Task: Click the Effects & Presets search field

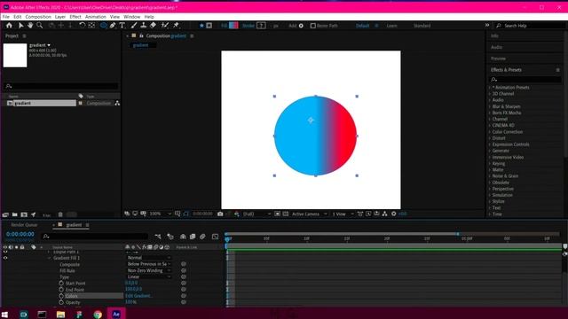Action: click(x=525, y=79)
